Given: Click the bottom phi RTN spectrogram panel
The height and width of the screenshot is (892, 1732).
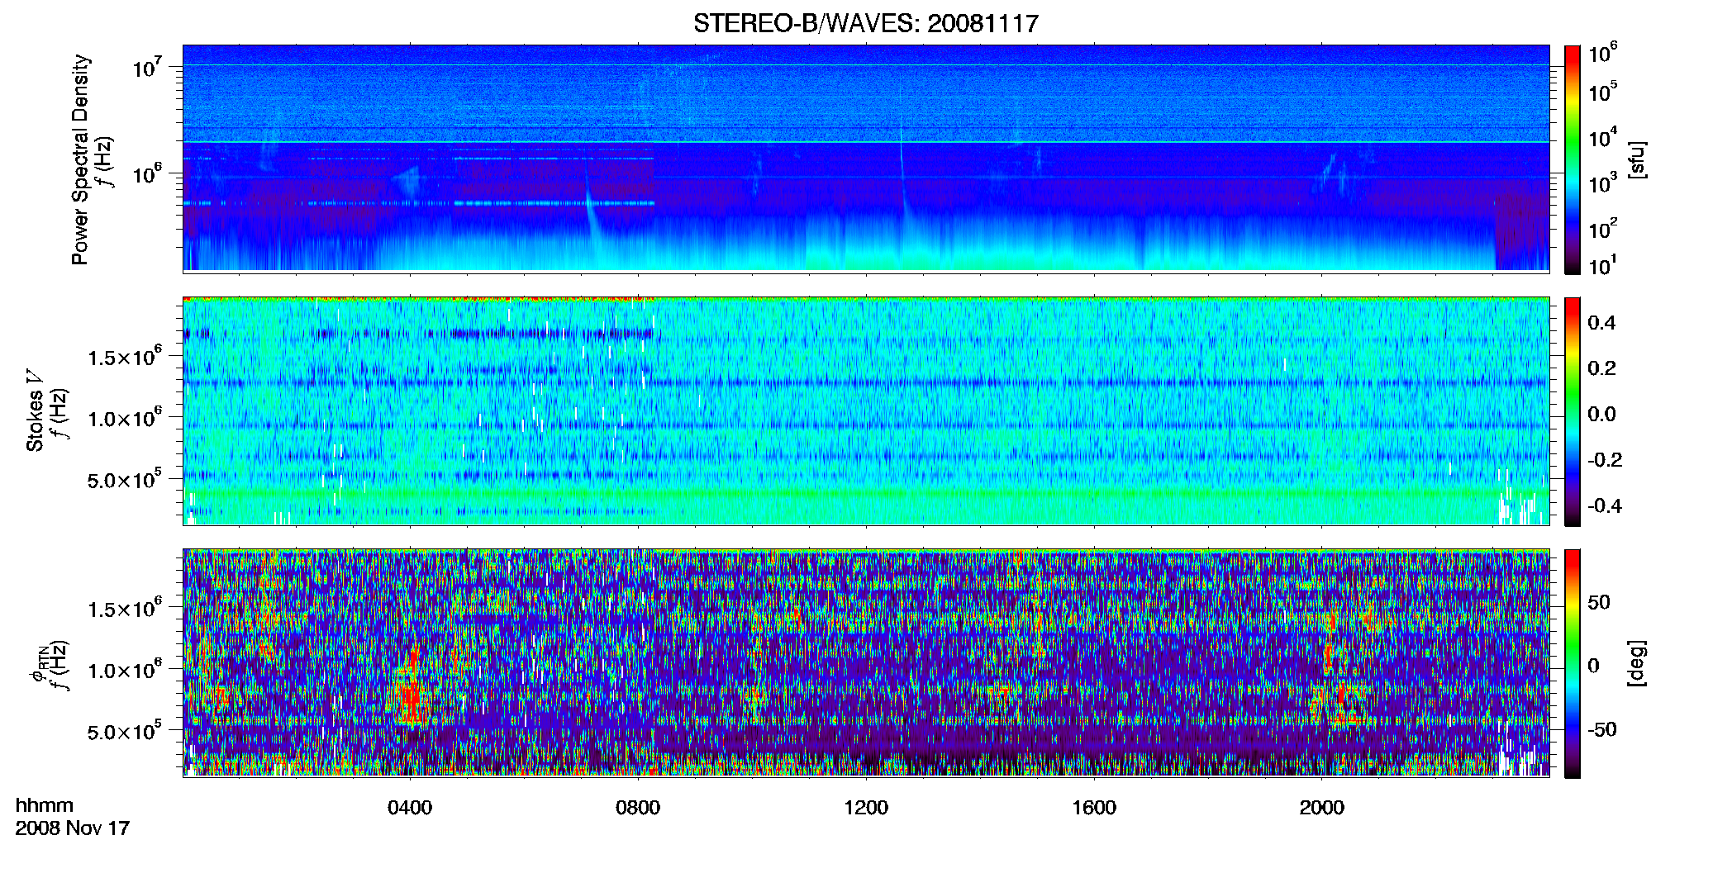Looking at the screenshot, I should point(866,662).
